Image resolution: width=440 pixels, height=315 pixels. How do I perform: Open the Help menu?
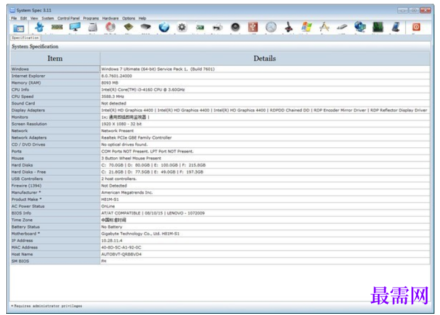click(x=142, y=18)
